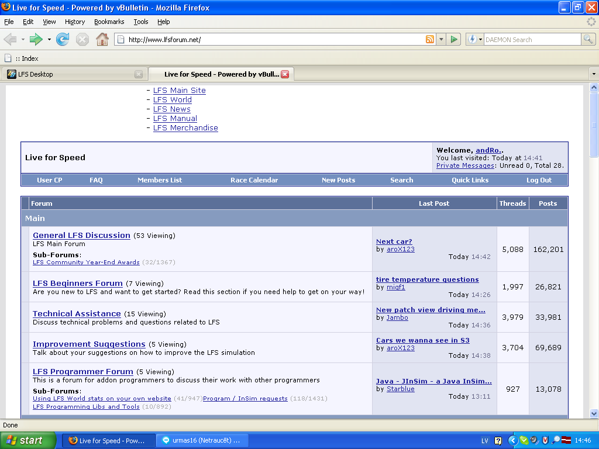This screenshot has width=599, height=449.
Task: Open the Race Calendar
Action: click(254, 180)
